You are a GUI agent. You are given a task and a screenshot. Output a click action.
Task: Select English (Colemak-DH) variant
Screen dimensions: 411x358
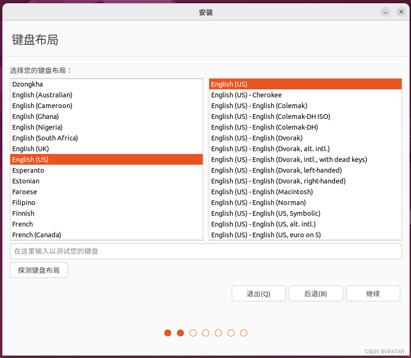click(305, 127)
